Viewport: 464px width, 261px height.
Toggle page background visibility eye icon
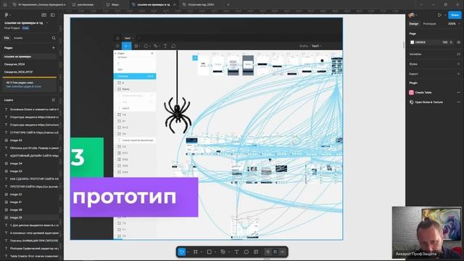click(x=458, y=42)
